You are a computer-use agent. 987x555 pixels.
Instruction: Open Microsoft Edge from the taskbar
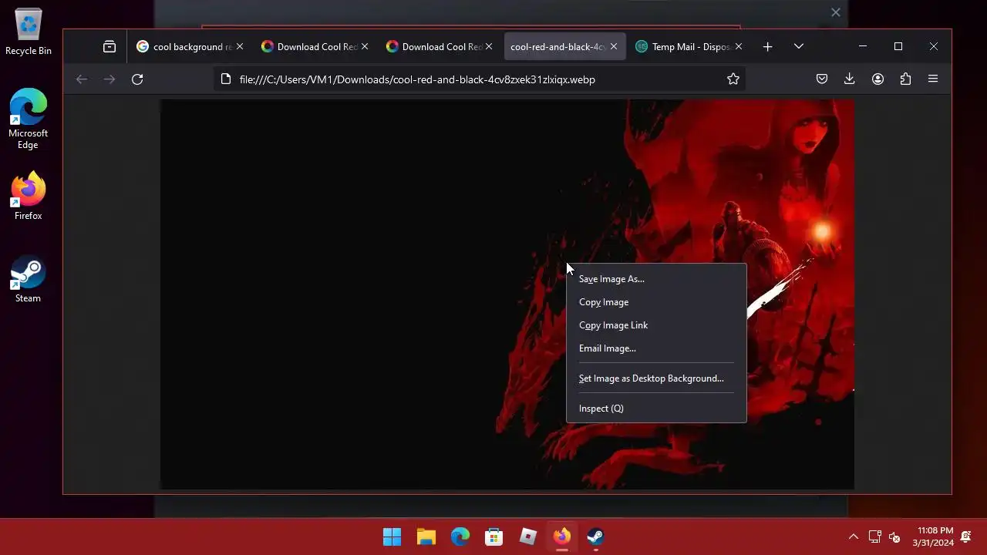[460, 536]
